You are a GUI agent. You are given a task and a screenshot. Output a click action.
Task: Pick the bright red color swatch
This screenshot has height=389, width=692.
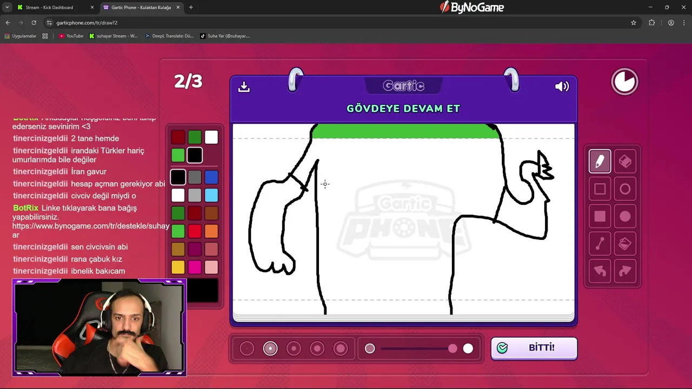[x=195, y=231]
